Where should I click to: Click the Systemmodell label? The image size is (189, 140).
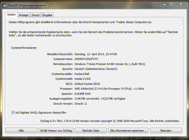coord(64,79)
